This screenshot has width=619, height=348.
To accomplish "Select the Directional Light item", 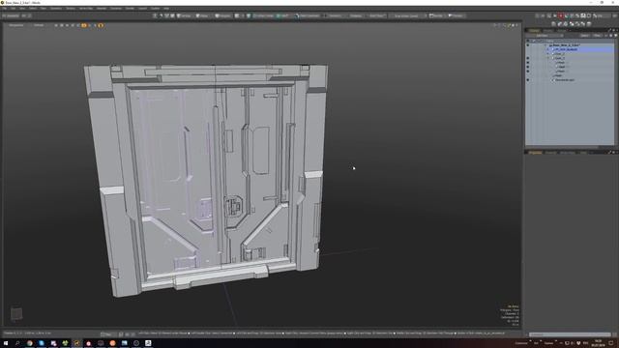I will 565,79.
